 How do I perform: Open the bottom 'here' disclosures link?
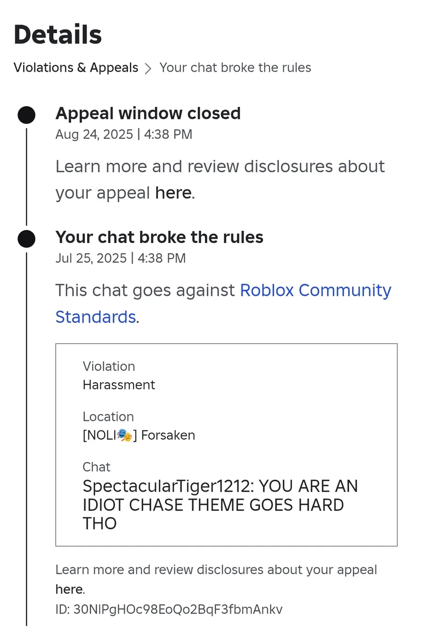pos(69,589)
